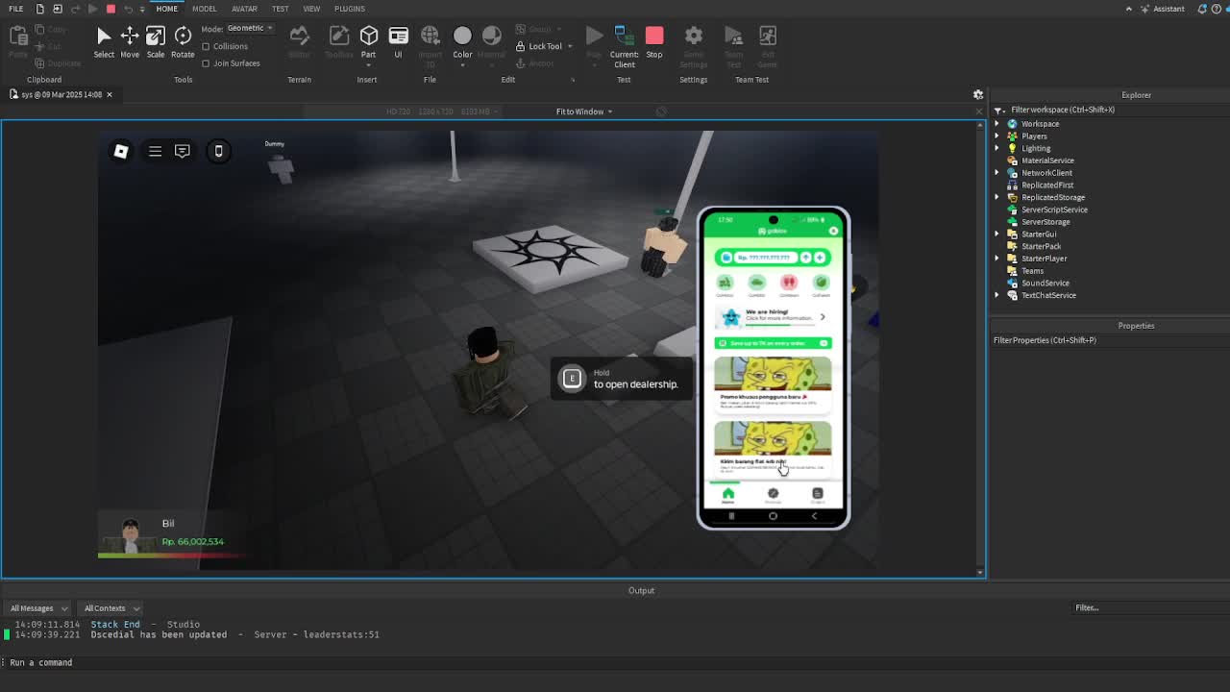Open the UI insert tool
Screen dimensions: 1230x692
coord(398,41)
